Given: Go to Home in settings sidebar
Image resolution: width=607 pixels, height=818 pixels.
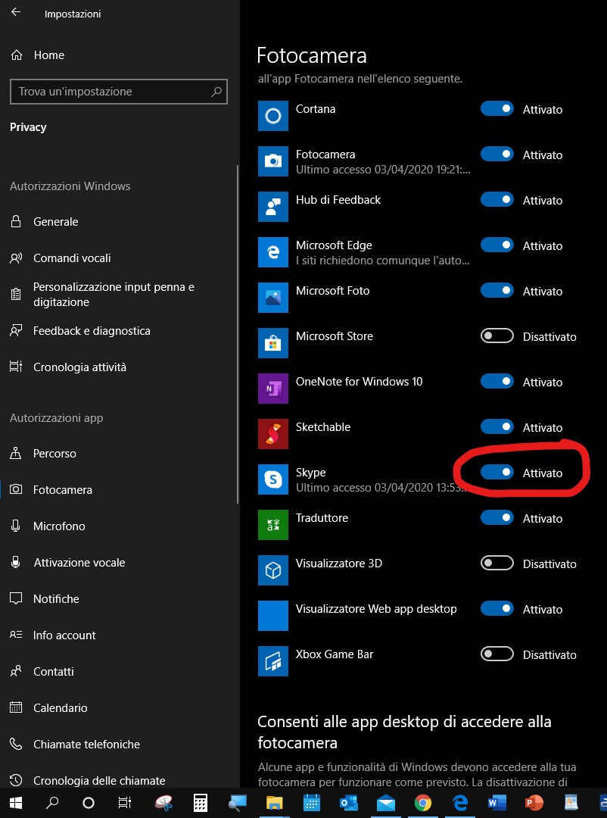Looking at the screenshot, I should pyautogui.click(x=48, y=55).
